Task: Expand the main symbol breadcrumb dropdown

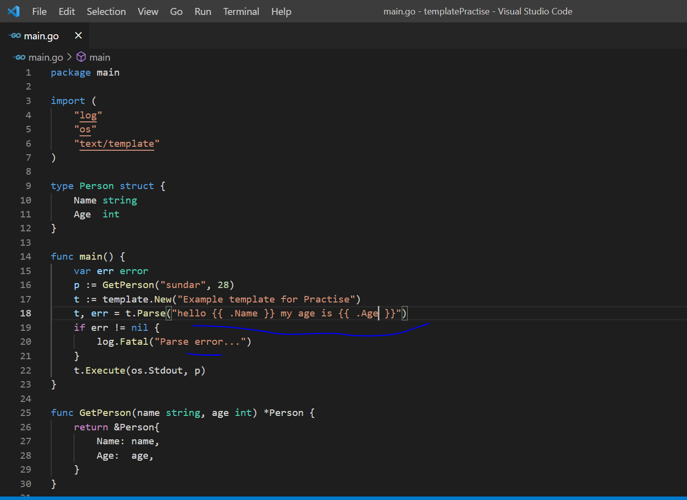Action: coord(100,57)
